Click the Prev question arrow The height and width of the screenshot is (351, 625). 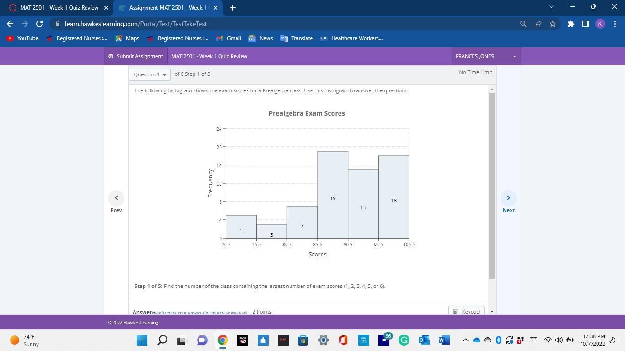point(116,198)
